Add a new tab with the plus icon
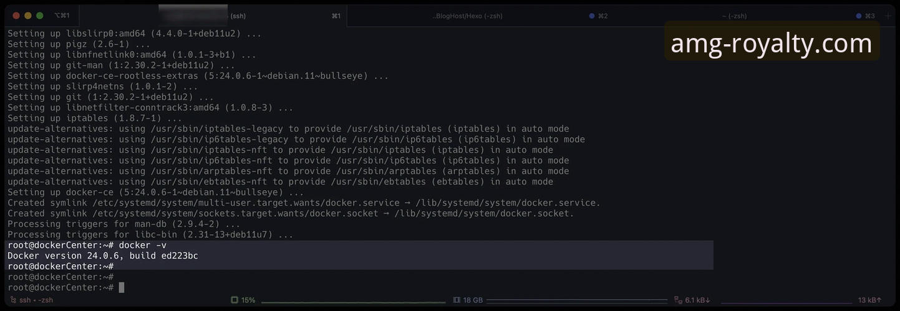This screenshot has height=311, width=900. pyautogui.click(x=888, y=16)
